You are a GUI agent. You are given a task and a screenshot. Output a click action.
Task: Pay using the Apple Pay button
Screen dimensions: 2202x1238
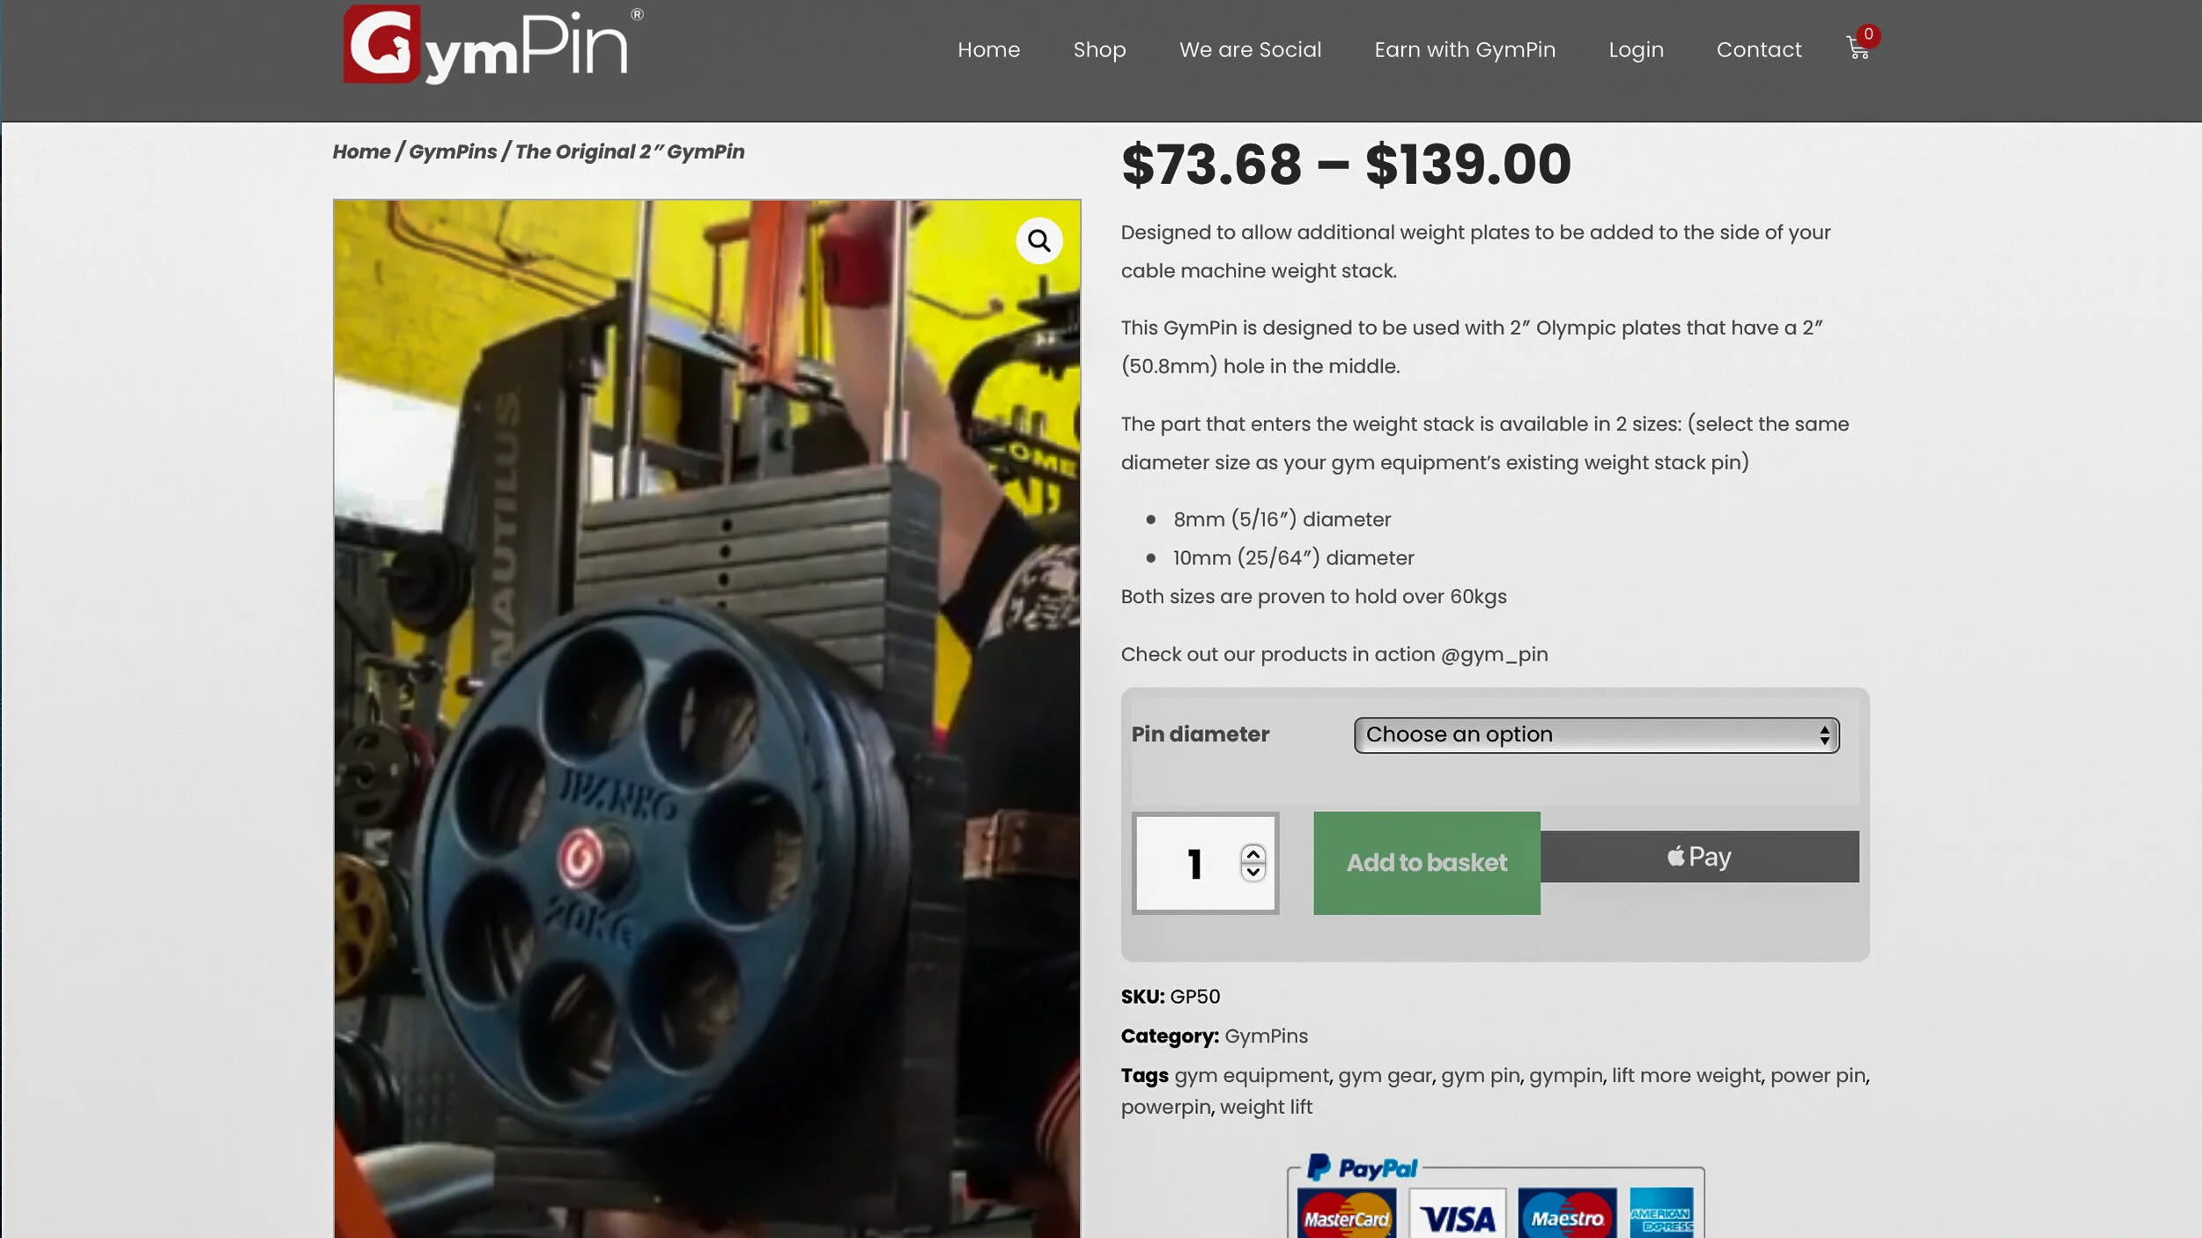pyautogui.click(x=1699, y=856)
